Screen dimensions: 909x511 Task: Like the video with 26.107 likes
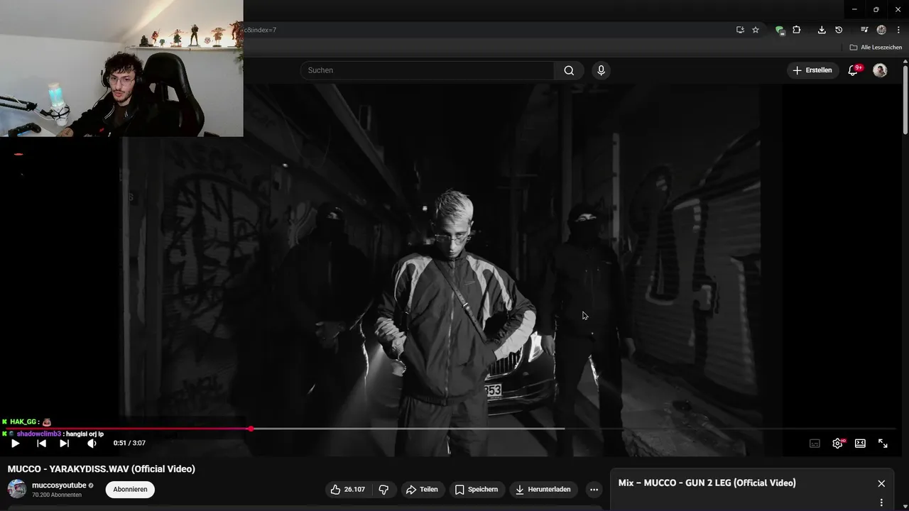[x=347, y=489]
